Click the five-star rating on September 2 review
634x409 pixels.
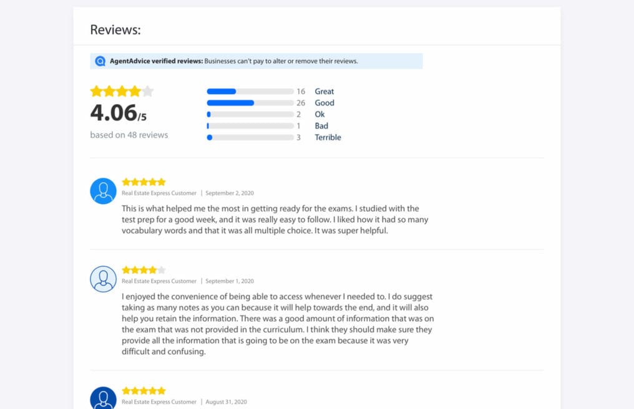coord(144,182)
